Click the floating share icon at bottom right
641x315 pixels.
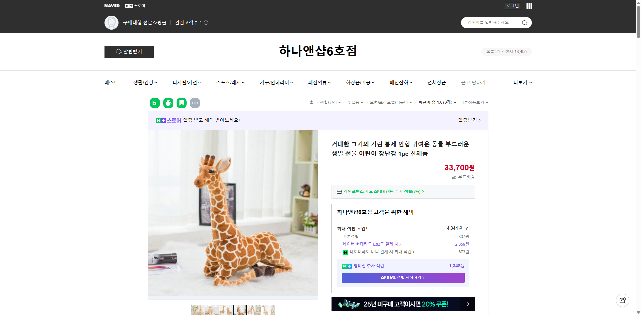[x=623, y=300]
